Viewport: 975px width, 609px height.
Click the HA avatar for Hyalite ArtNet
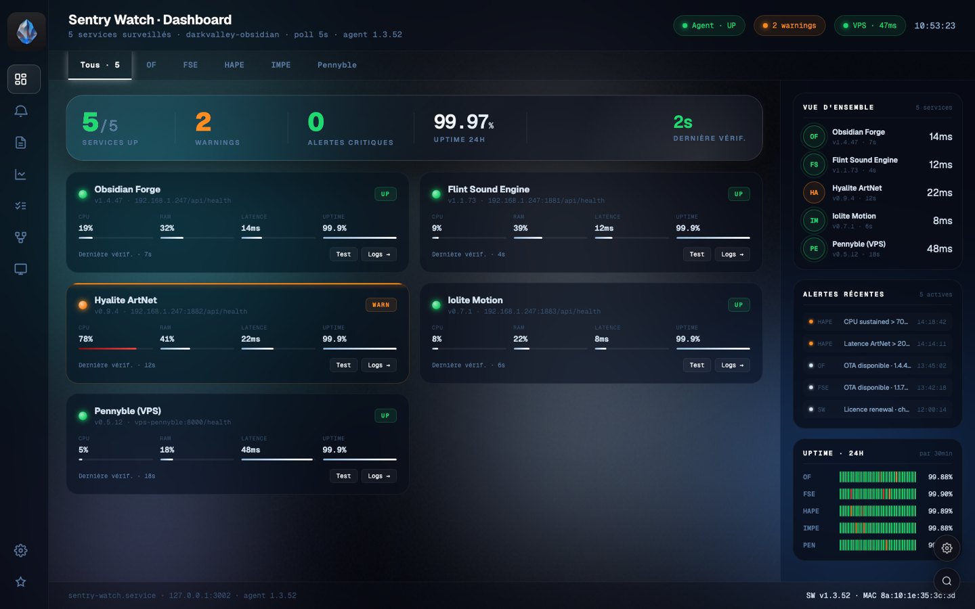pos(814,193)
